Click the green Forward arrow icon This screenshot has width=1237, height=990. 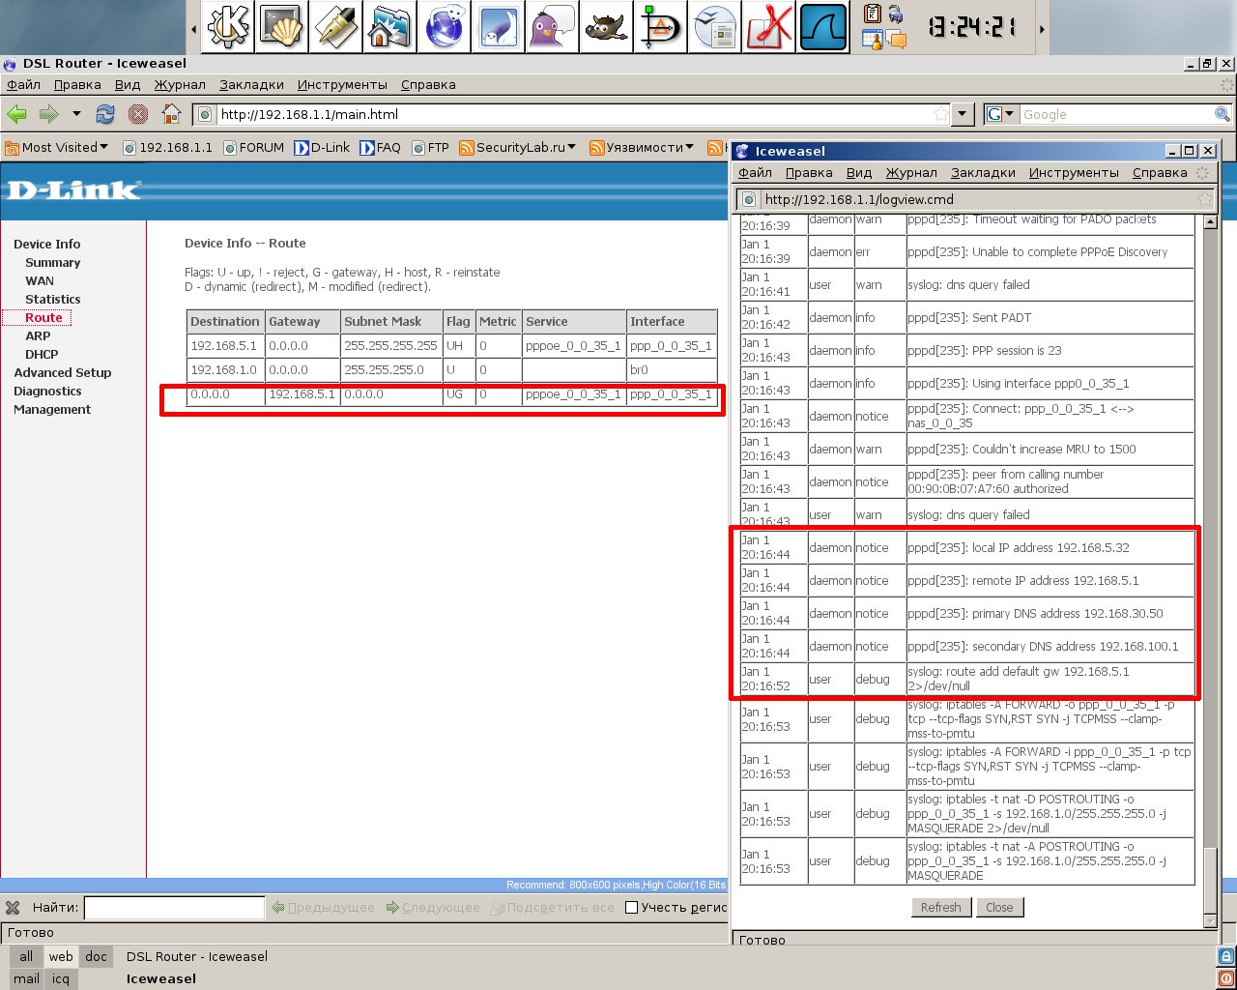(48, 114)
